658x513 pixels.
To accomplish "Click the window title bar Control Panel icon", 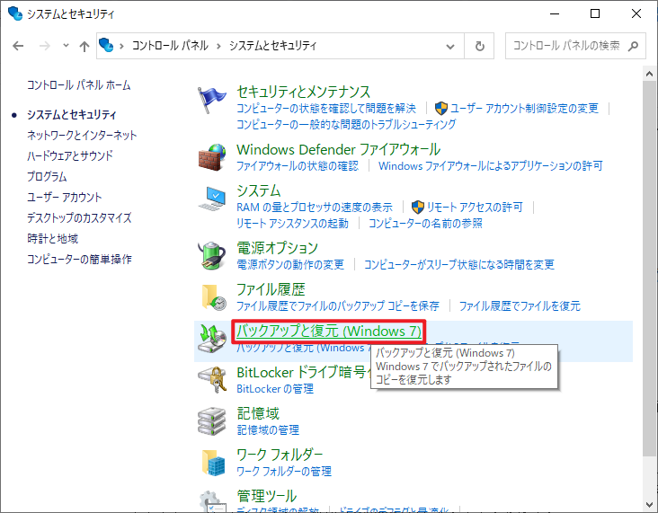I will [x=15, y=13].
